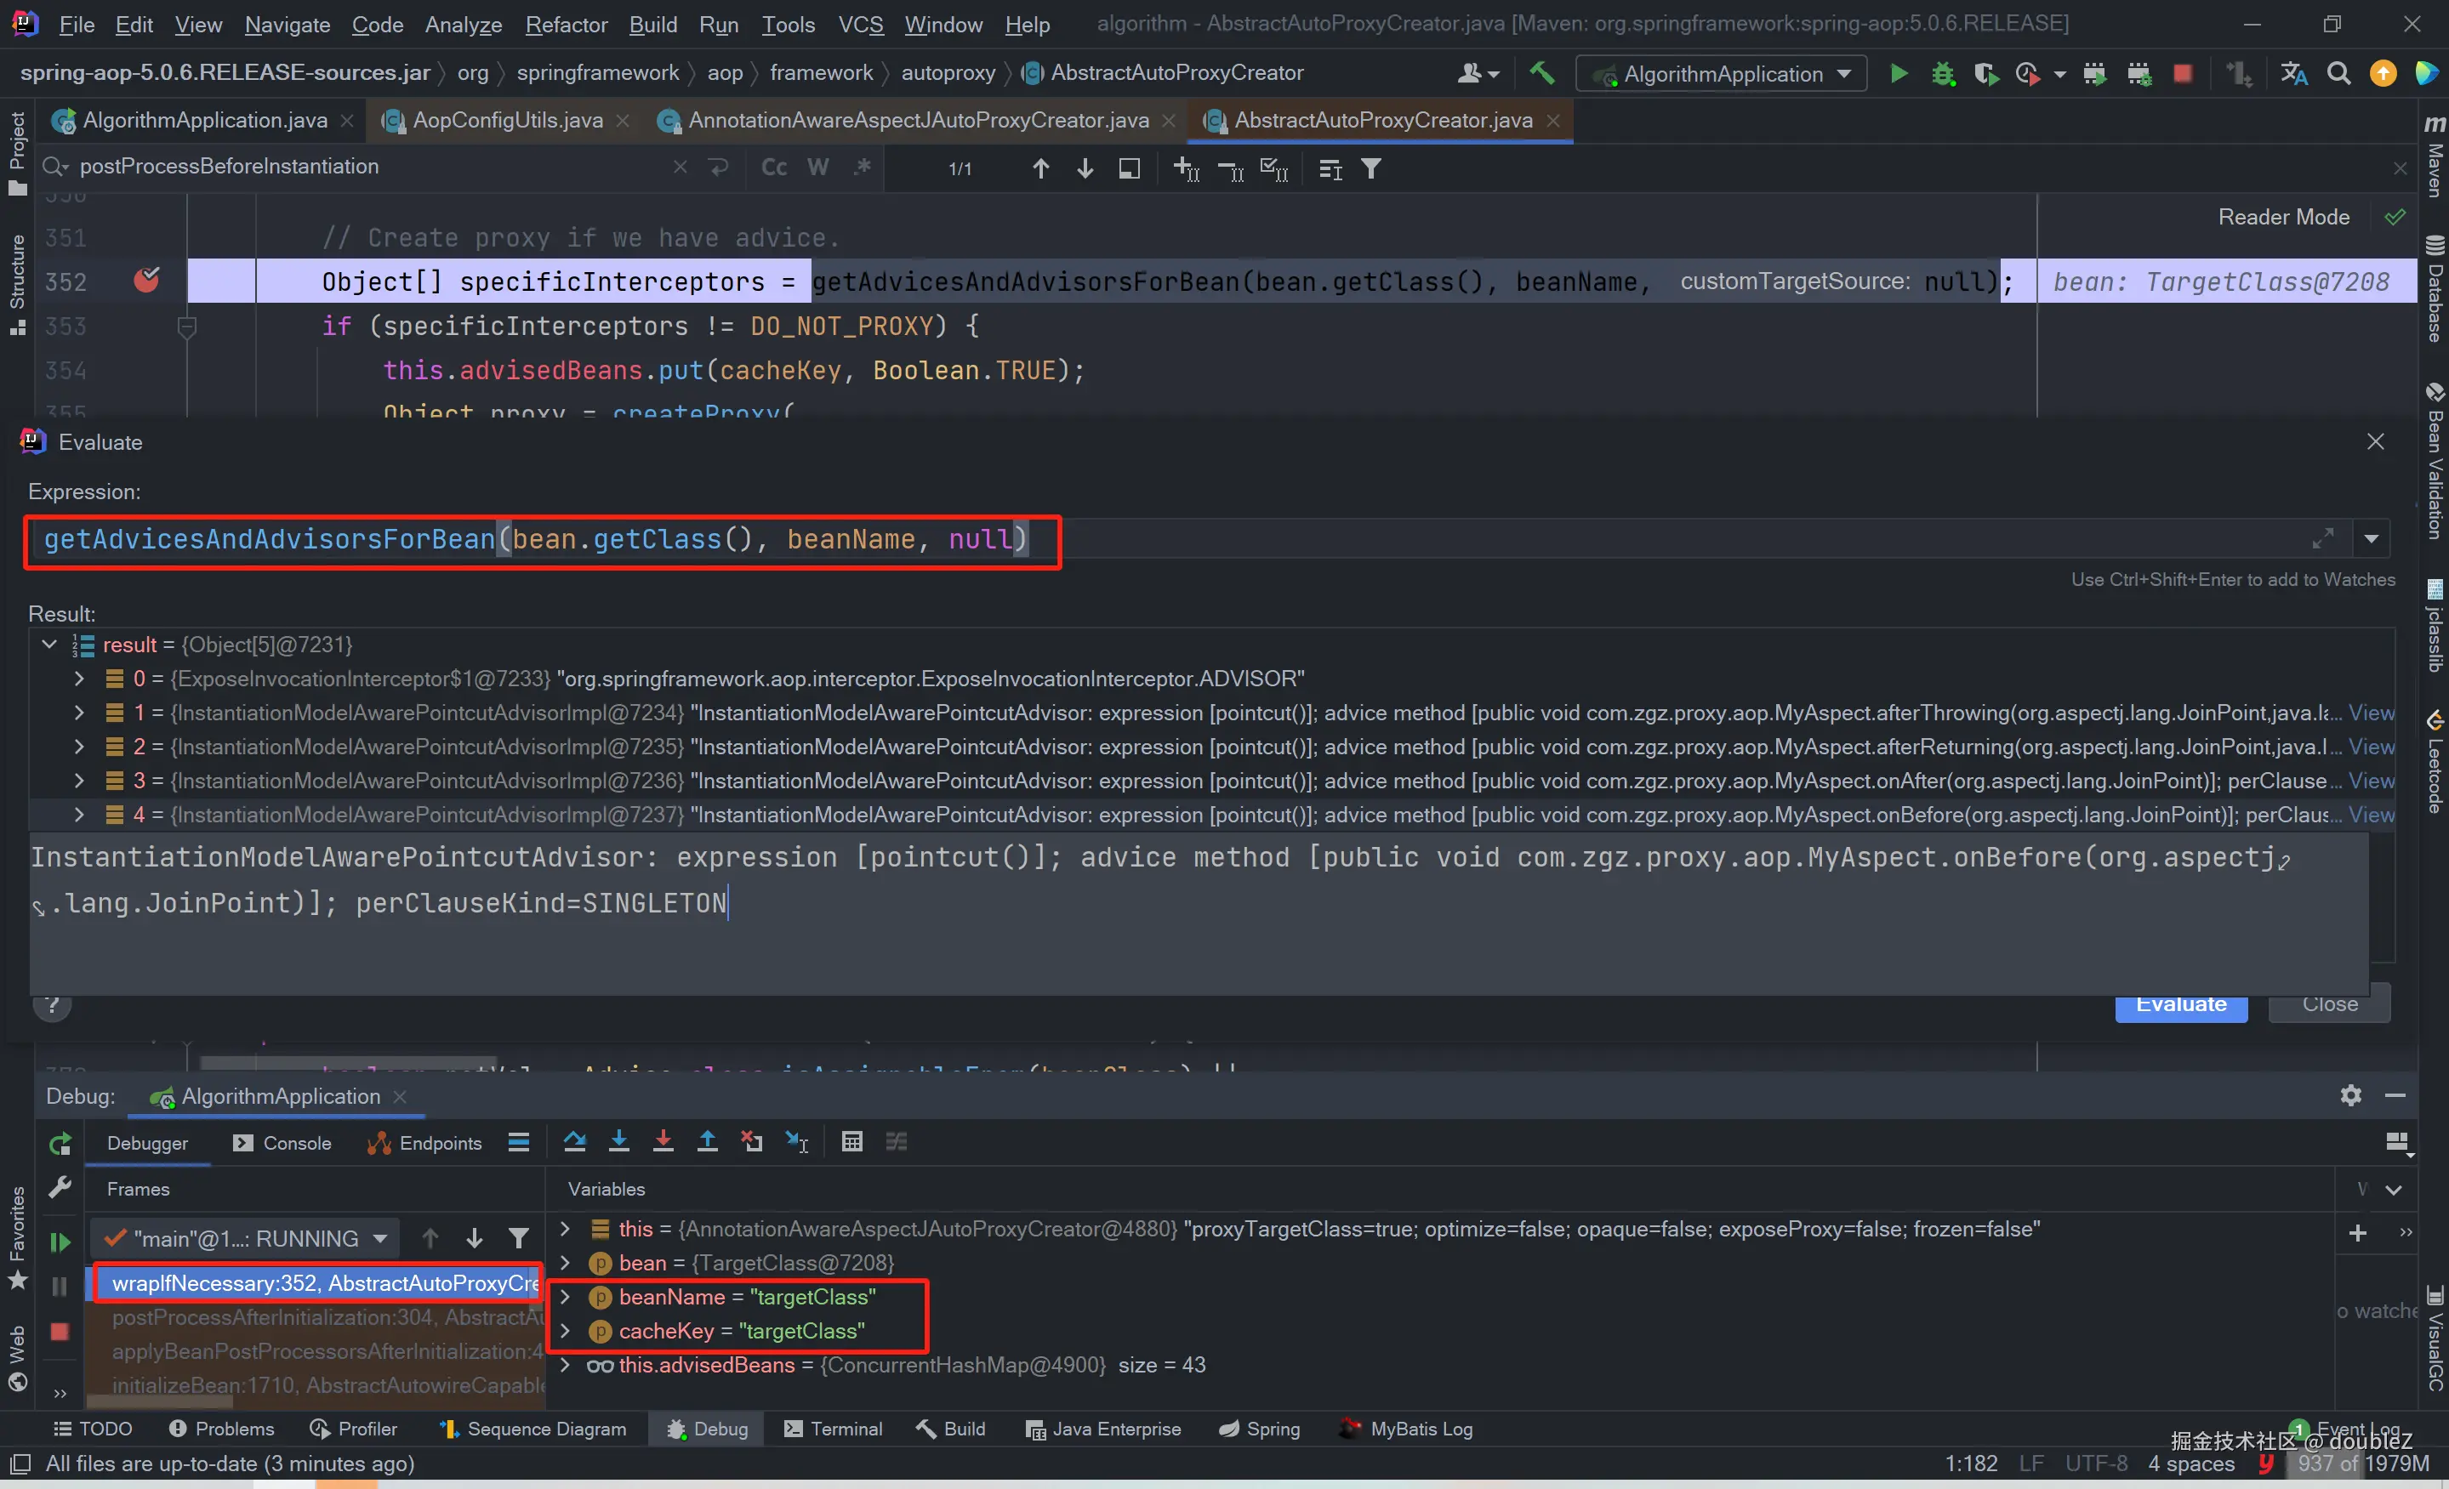Open the Refactor menu

pyautogui.click(x=566, y=24)
